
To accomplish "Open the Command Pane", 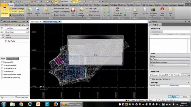I will 17,15.
